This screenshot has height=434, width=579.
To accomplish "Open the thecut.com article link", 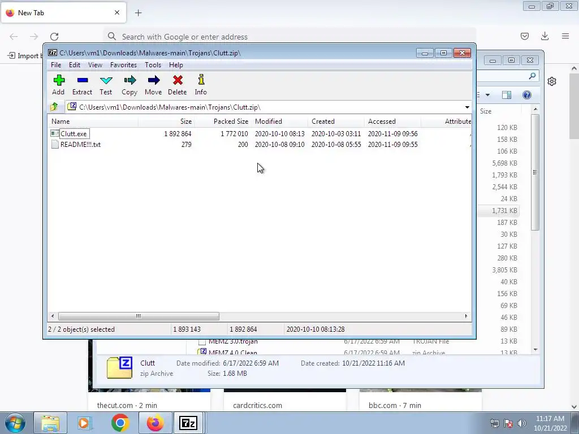I will [x=127, y=405].
